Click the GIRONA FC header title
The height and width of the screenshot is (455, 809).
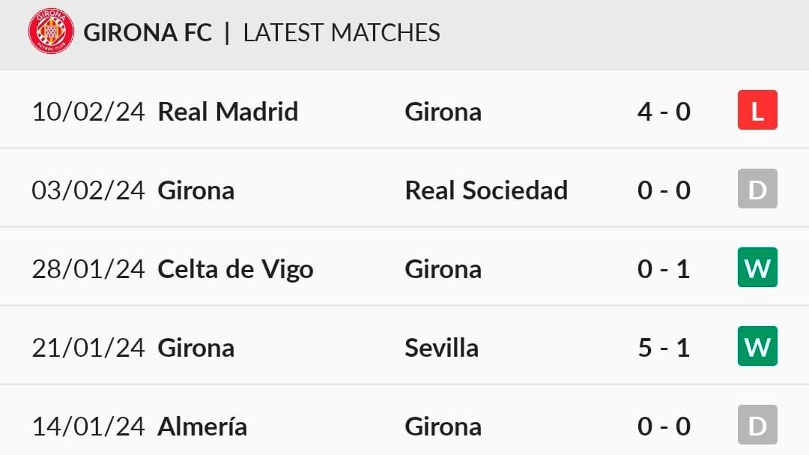tap(148, 32)
